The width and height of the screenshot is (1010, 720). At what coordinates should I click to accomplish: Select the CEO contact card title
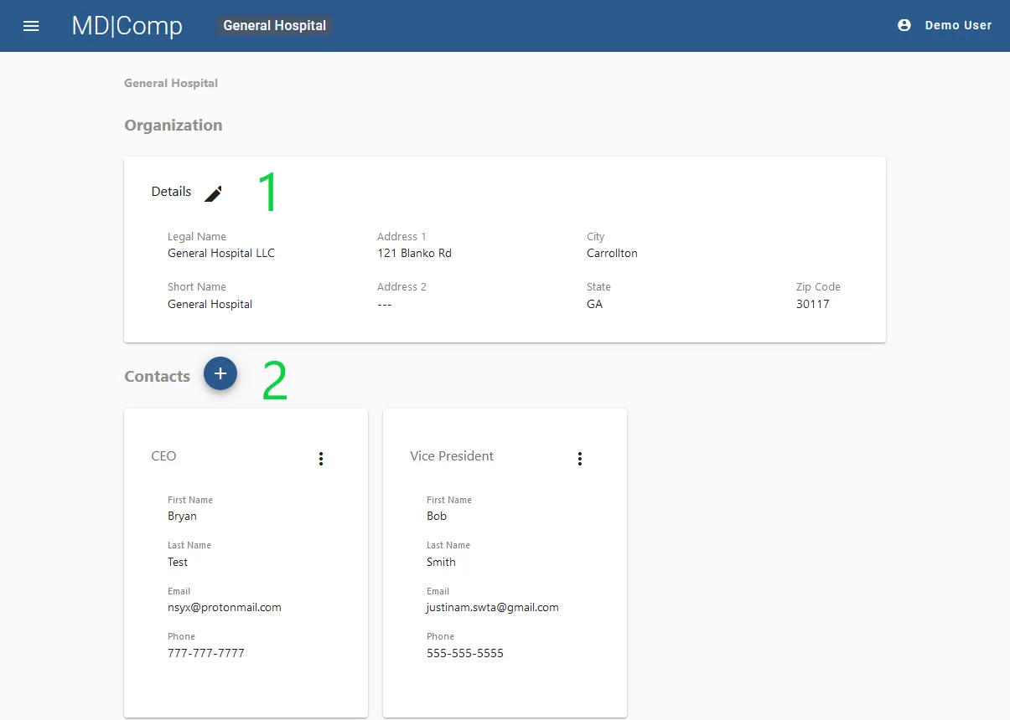point(163,456)
